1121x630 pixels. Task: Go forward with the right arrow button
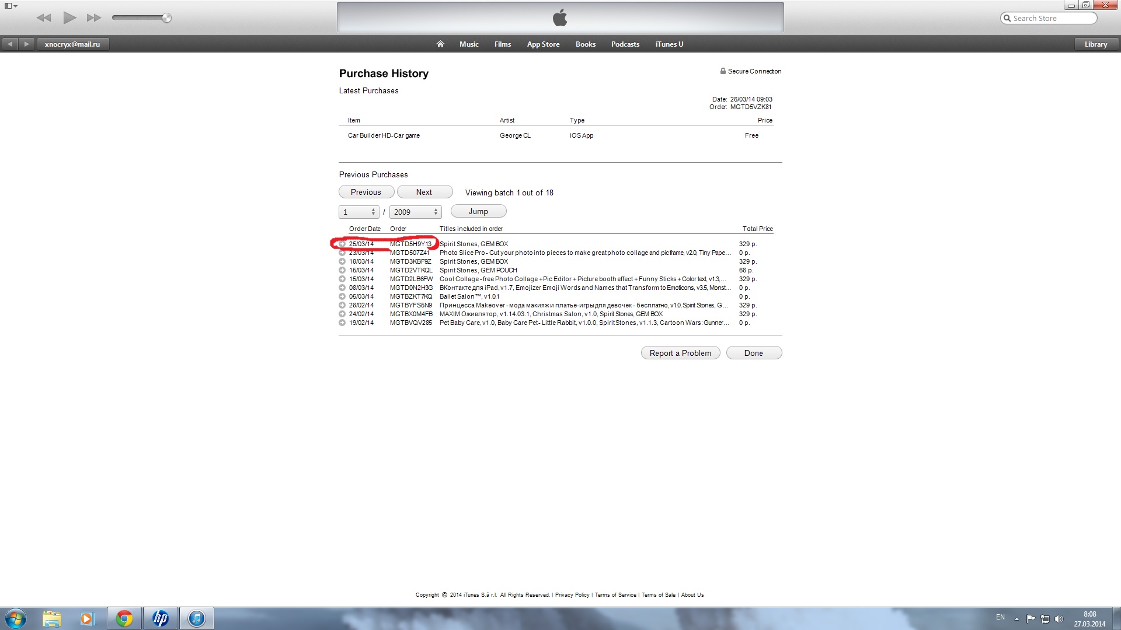click(x=26, y=44)
